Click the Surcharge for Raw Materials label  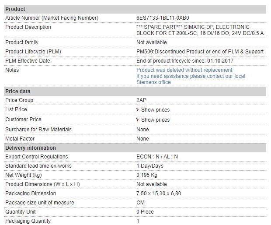coord(38,130)
